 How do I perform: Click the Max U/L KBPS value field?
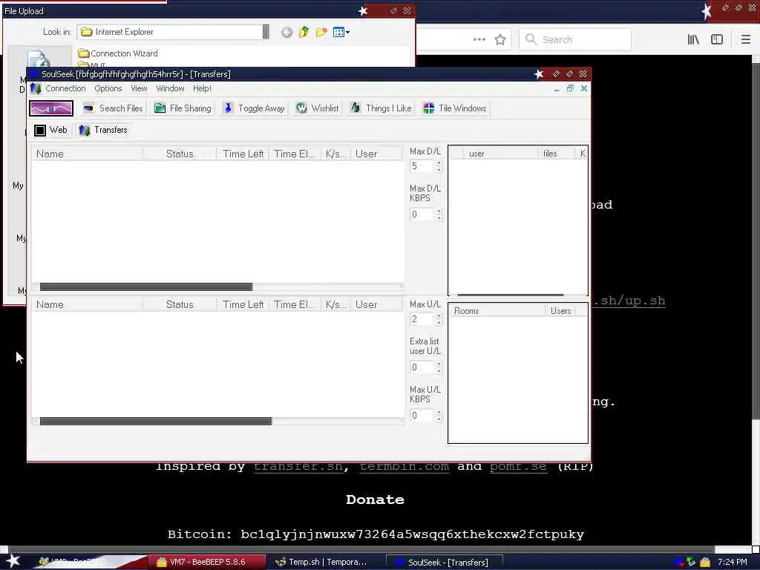point(422,416)
